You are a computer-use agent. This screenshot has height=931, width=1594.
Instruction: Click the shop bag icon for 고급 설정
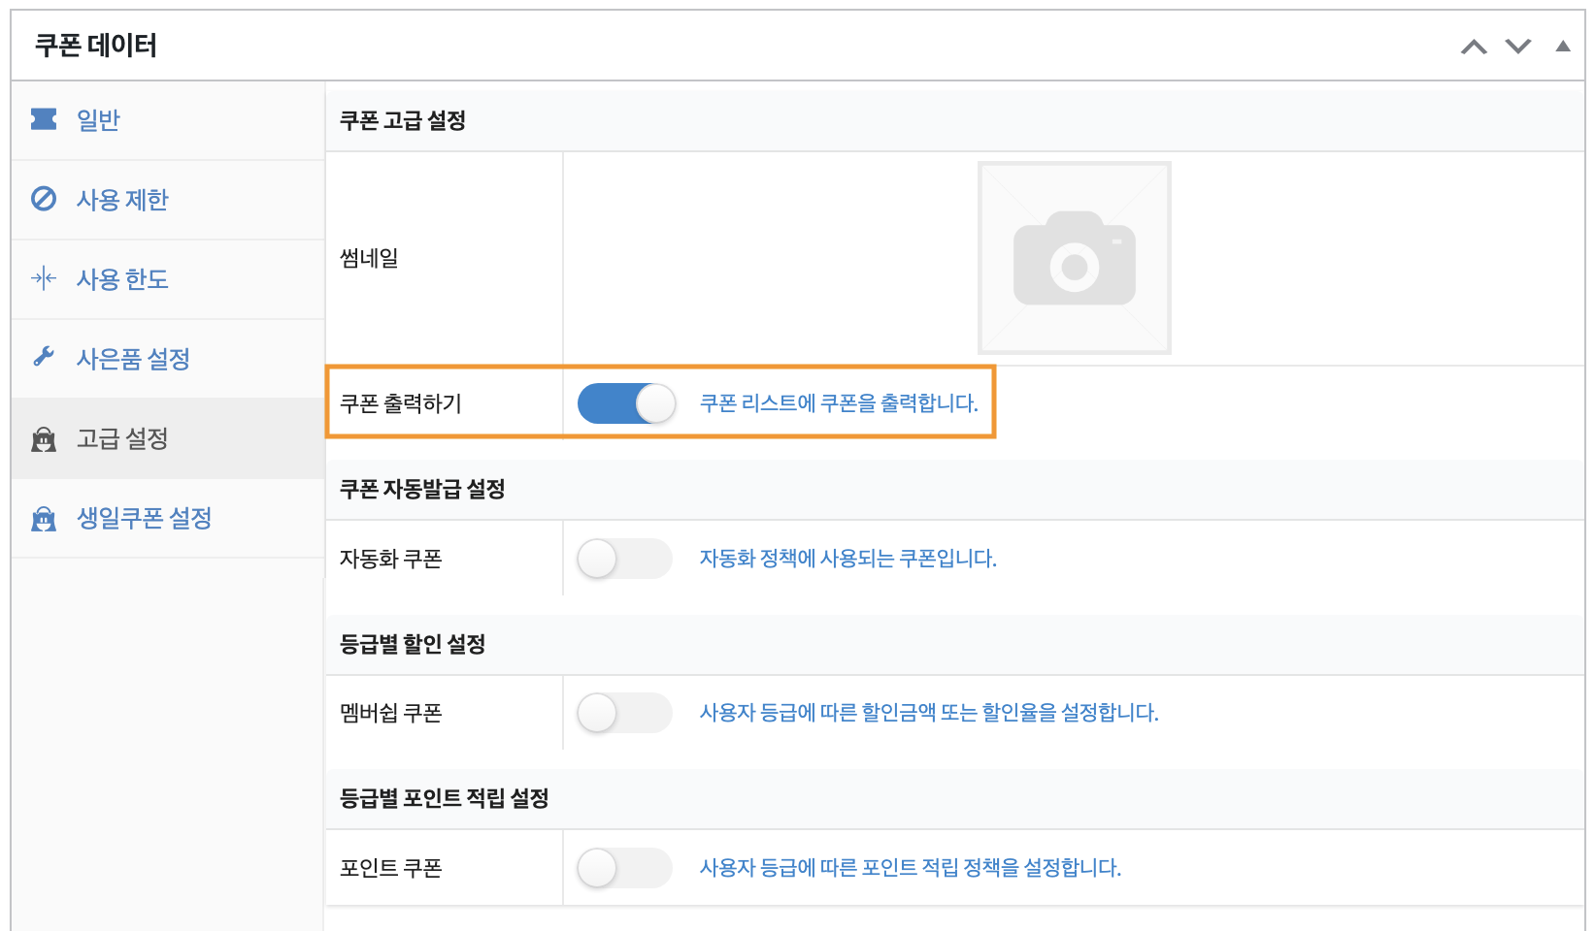tap(44, 439)
